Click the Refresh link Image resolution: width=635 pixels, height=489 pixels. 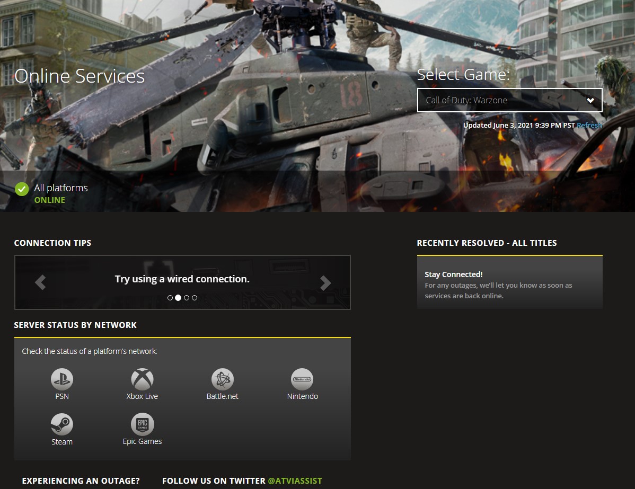589,125
